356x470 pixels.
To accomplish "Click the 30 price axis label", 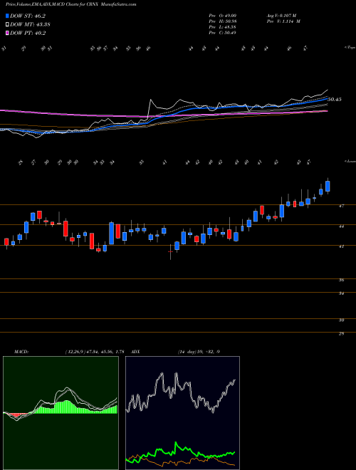I will point(341,320).
